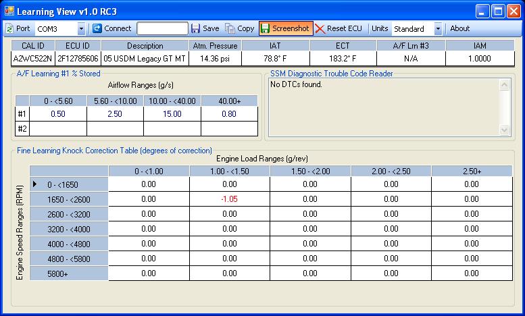
Task: Click the 1.50 - <2.00 engine load column header
Action: (x=310, y=171)
